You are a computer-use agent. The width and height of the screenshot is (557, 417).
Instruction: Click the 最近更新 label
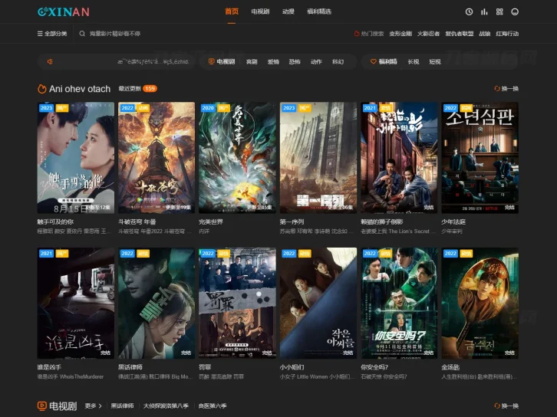point(130,89)
